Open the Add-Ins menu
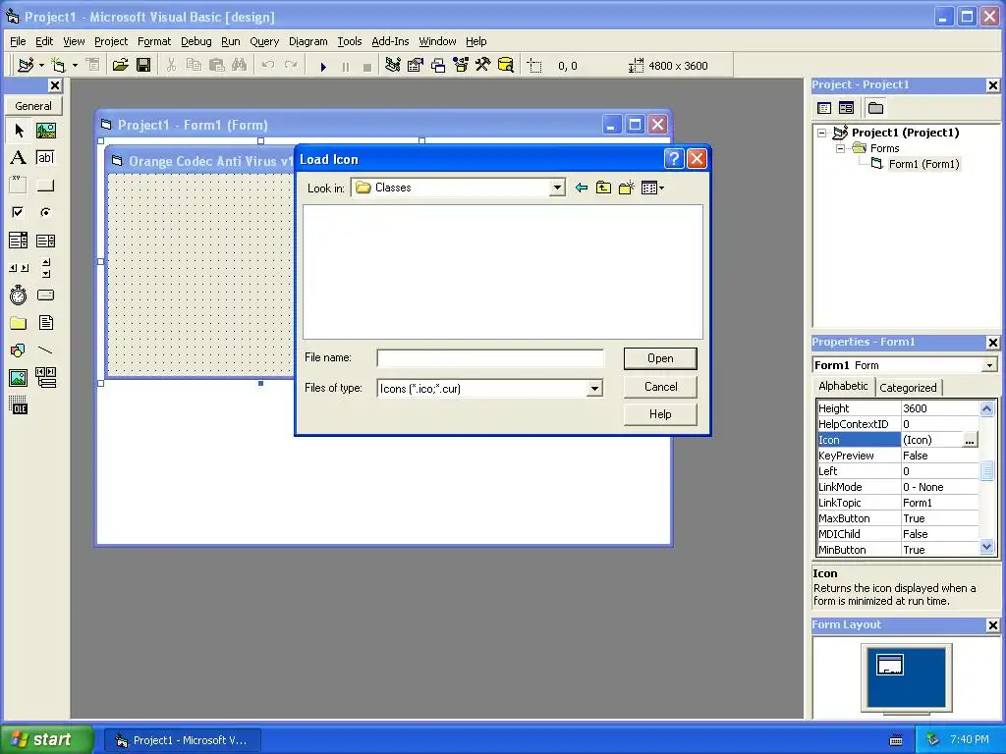The width and height of the screenshot is (1006, 754). pyautogui.click(x=390, y=41)
